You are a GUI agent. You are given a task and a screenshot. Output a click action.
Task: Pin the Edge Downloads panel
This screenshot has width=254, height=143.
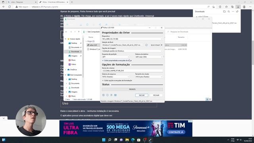coord(237,12)
